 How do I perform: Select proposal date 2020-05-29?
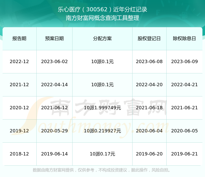pyautogui.click(x=54, y=131)
